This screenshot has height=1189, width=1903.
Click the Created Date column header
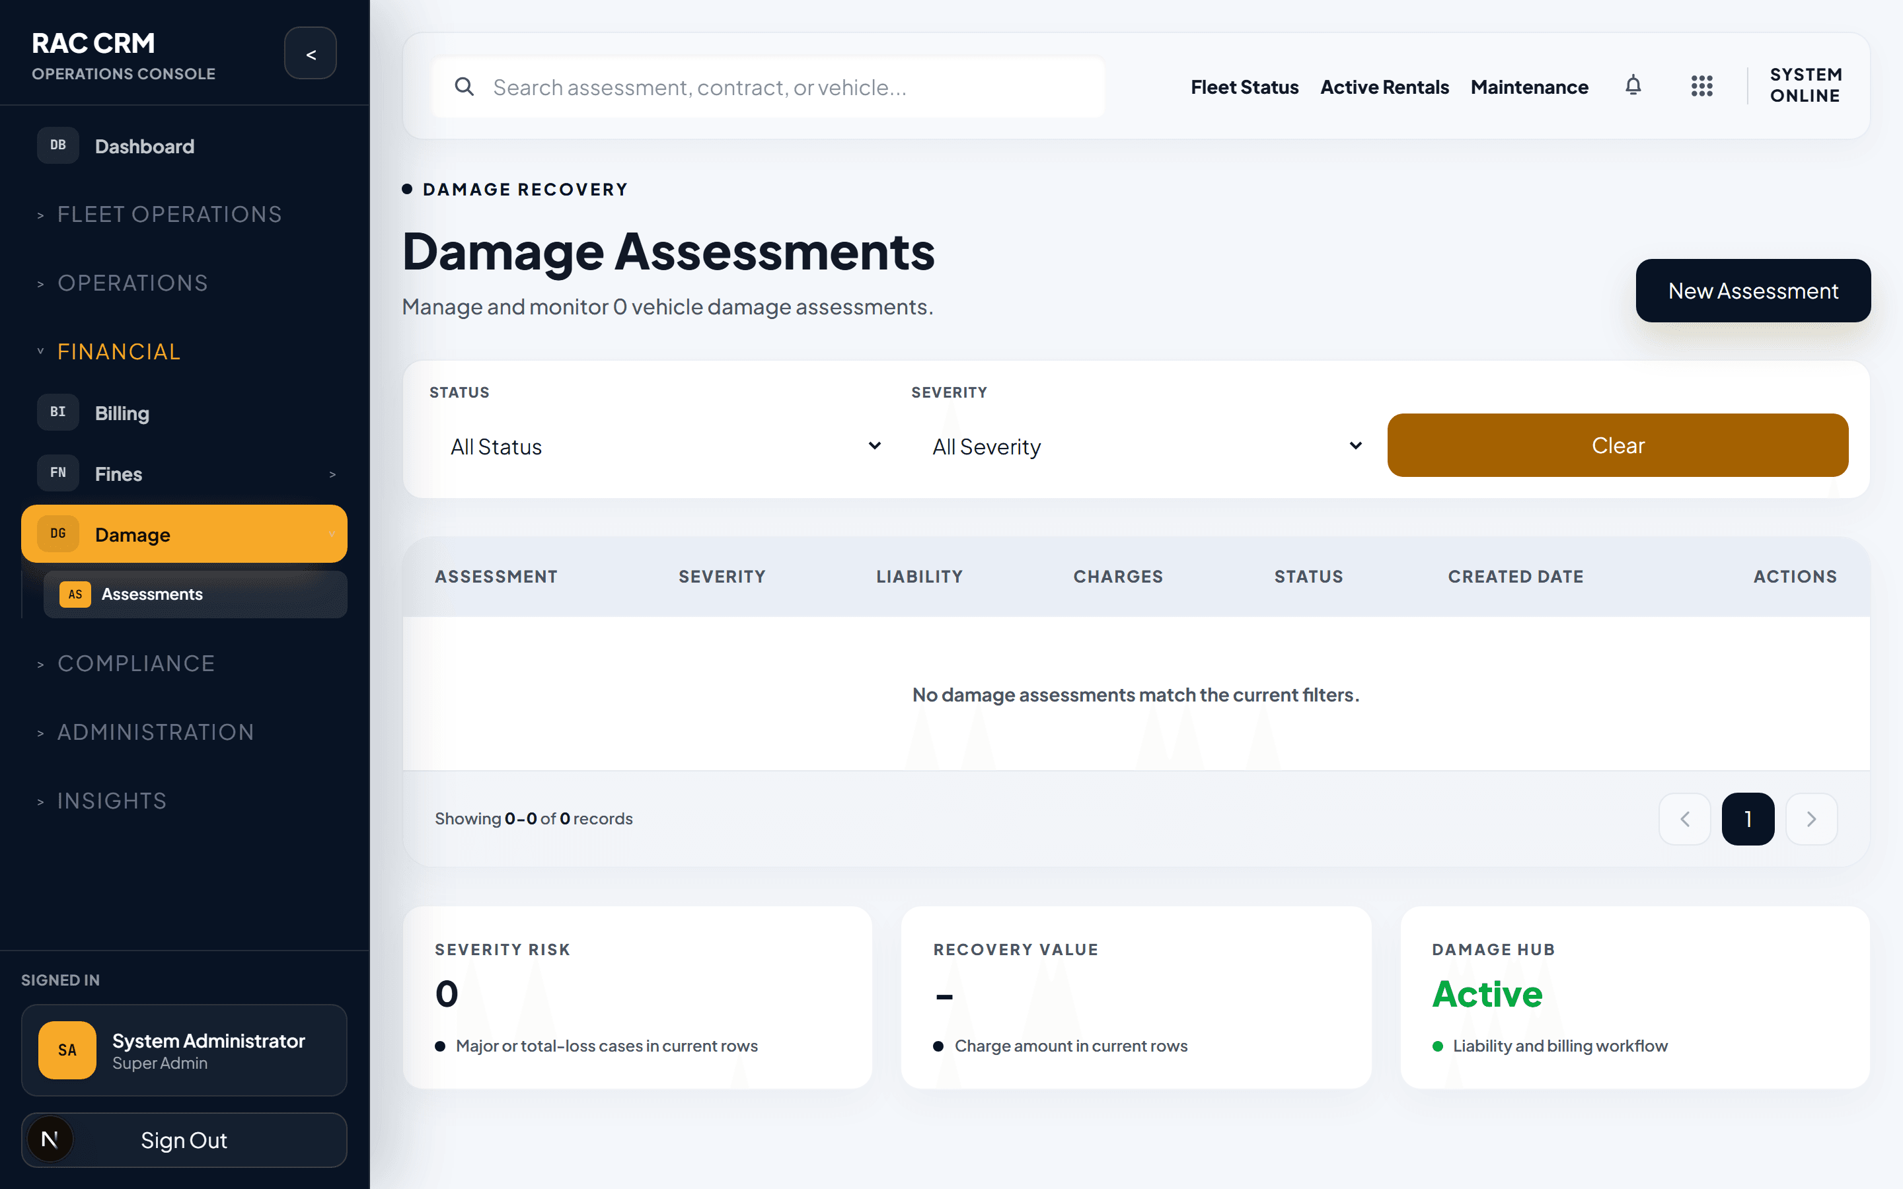tap(1515, 577)
